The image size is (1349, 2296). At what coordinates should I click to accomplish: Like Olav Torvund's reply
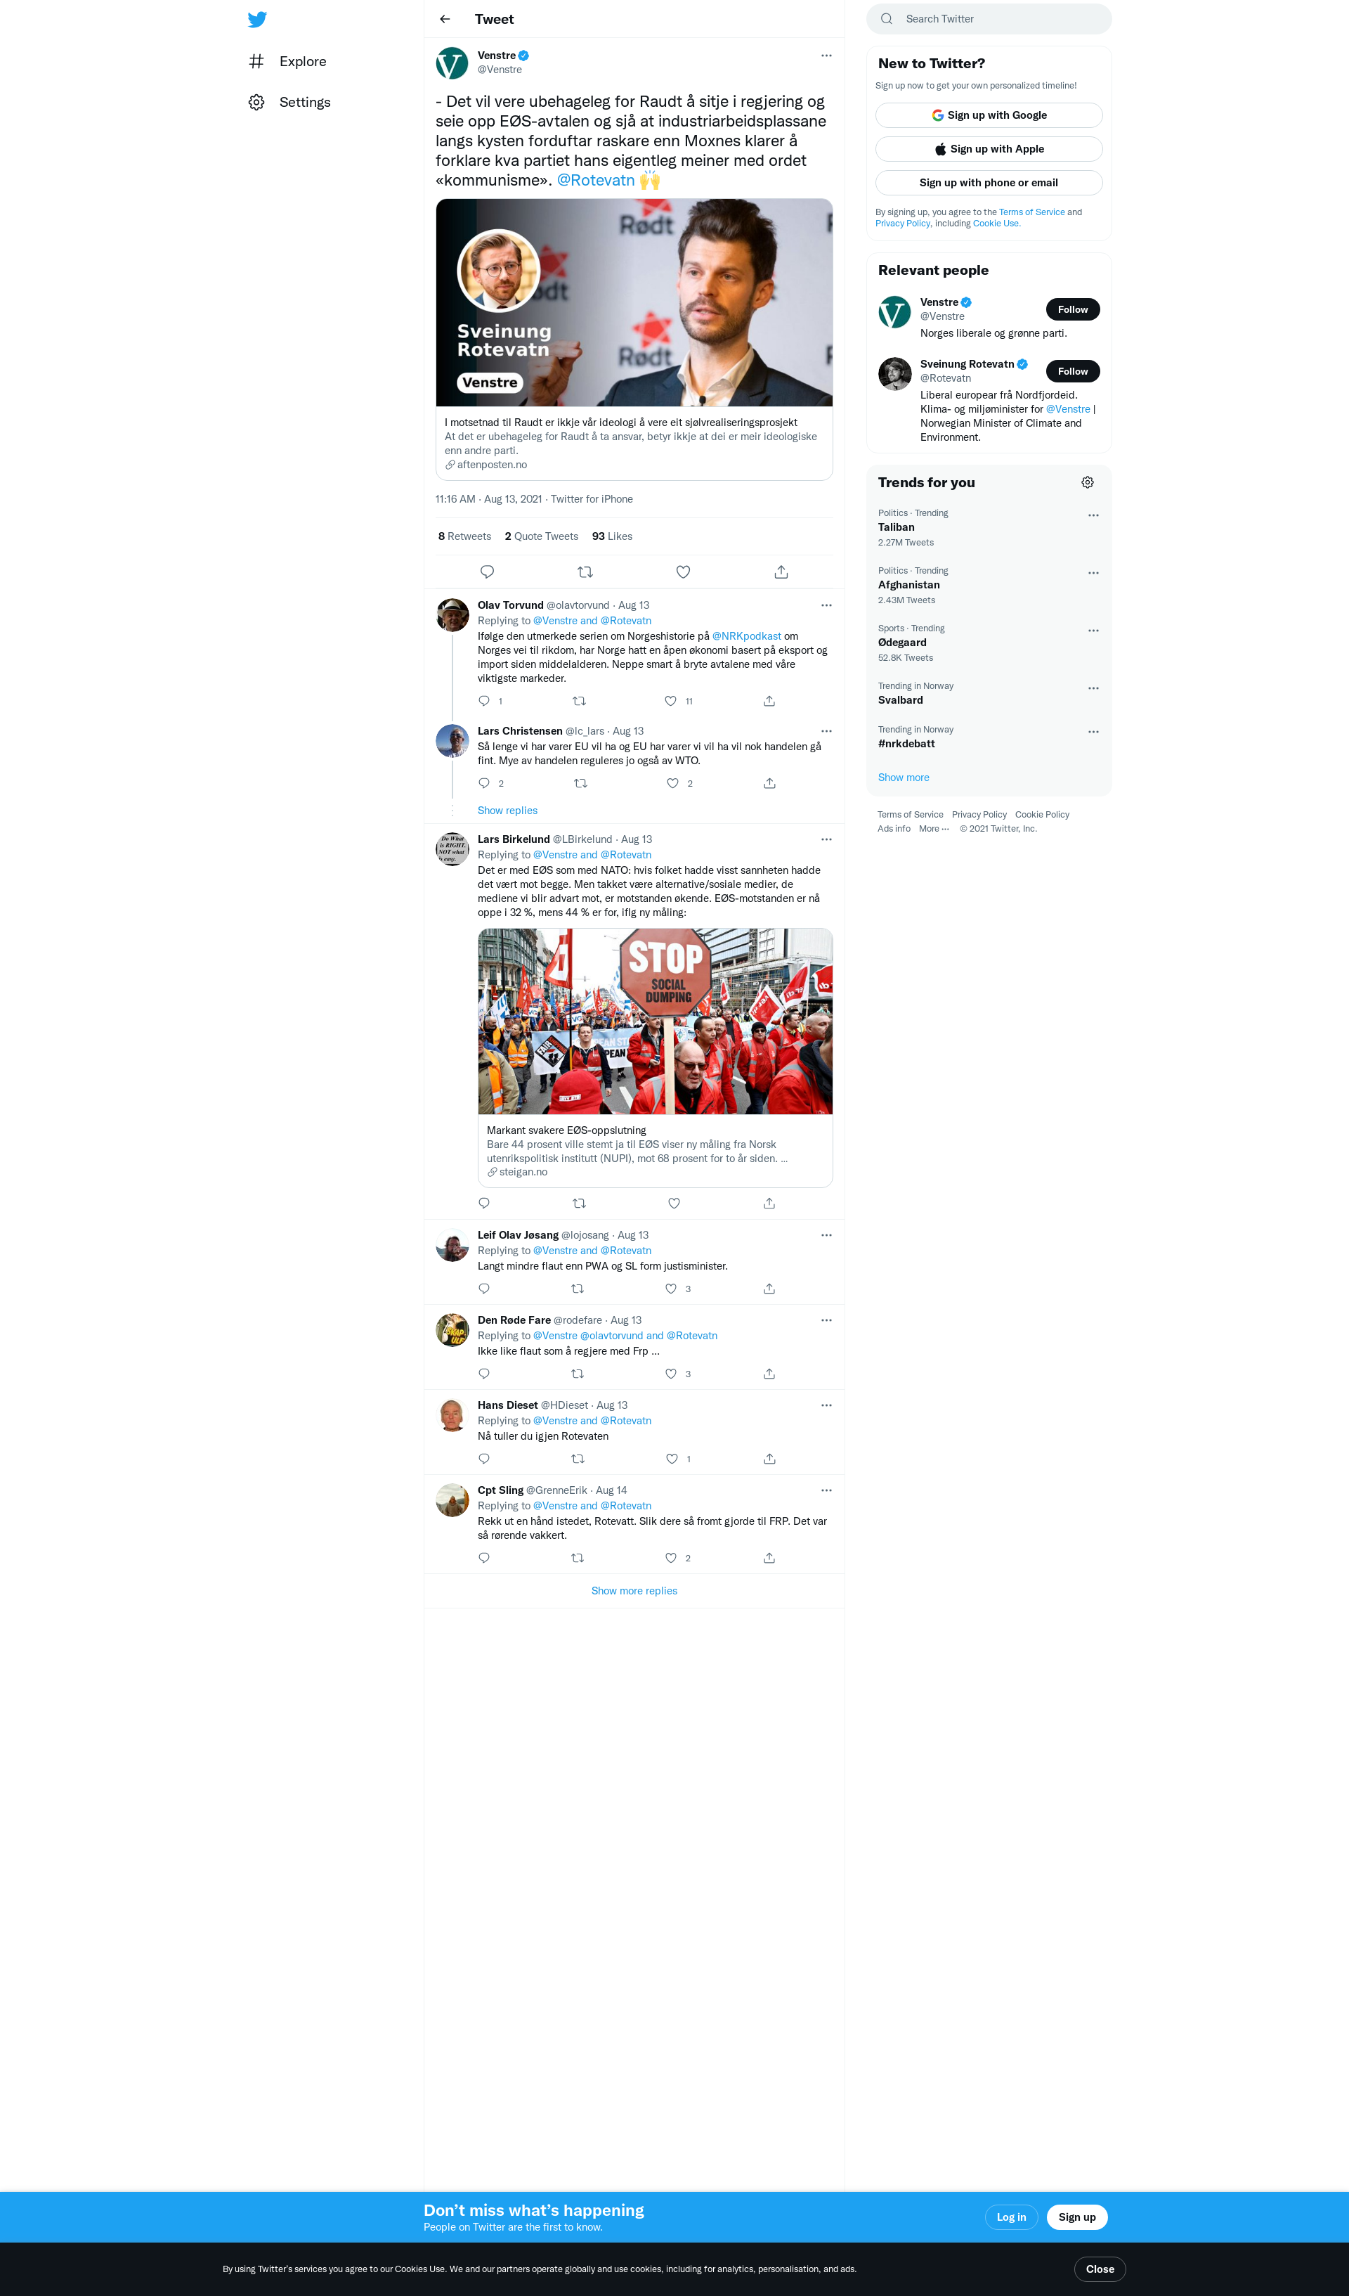[x=670, y=701]
